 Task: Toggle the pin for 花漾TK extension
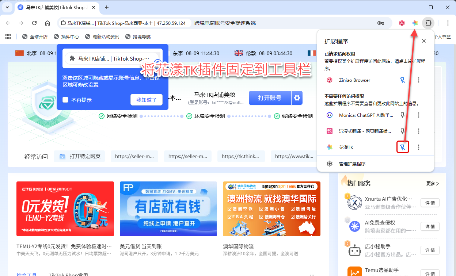(403, 147)
